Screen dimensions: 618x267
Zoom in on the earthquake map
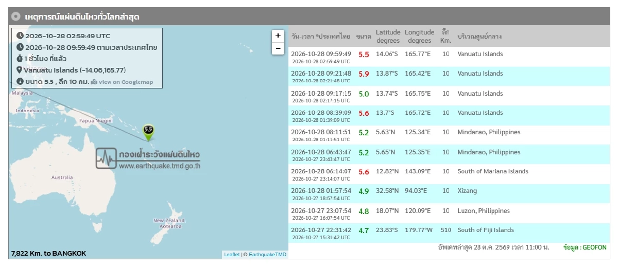coord(278,36)
